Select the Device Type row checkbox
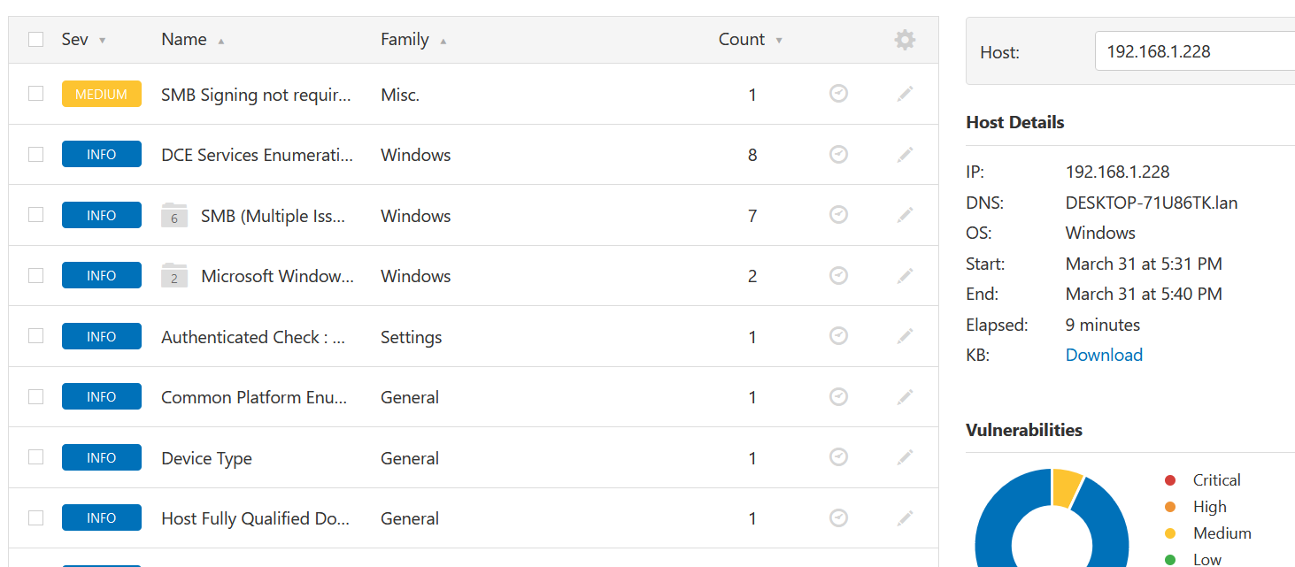This screenshot has width=1295, height=567. coord(36,457)
